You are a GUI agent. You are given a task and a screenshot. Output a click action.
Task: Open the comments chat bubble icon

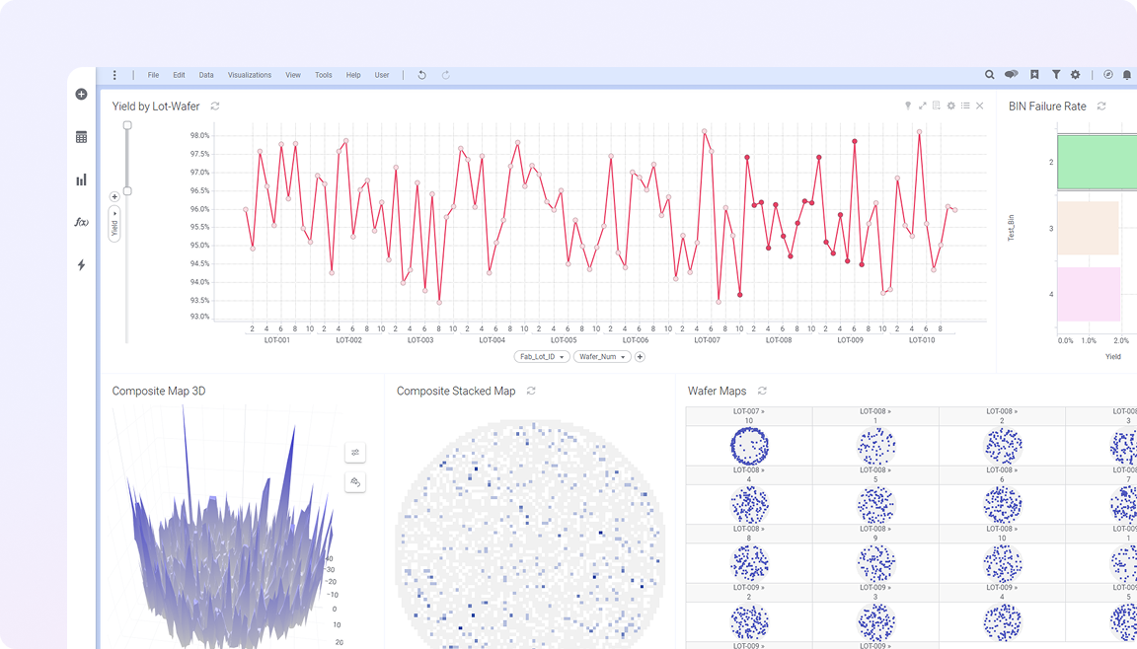coord(1012,75)
